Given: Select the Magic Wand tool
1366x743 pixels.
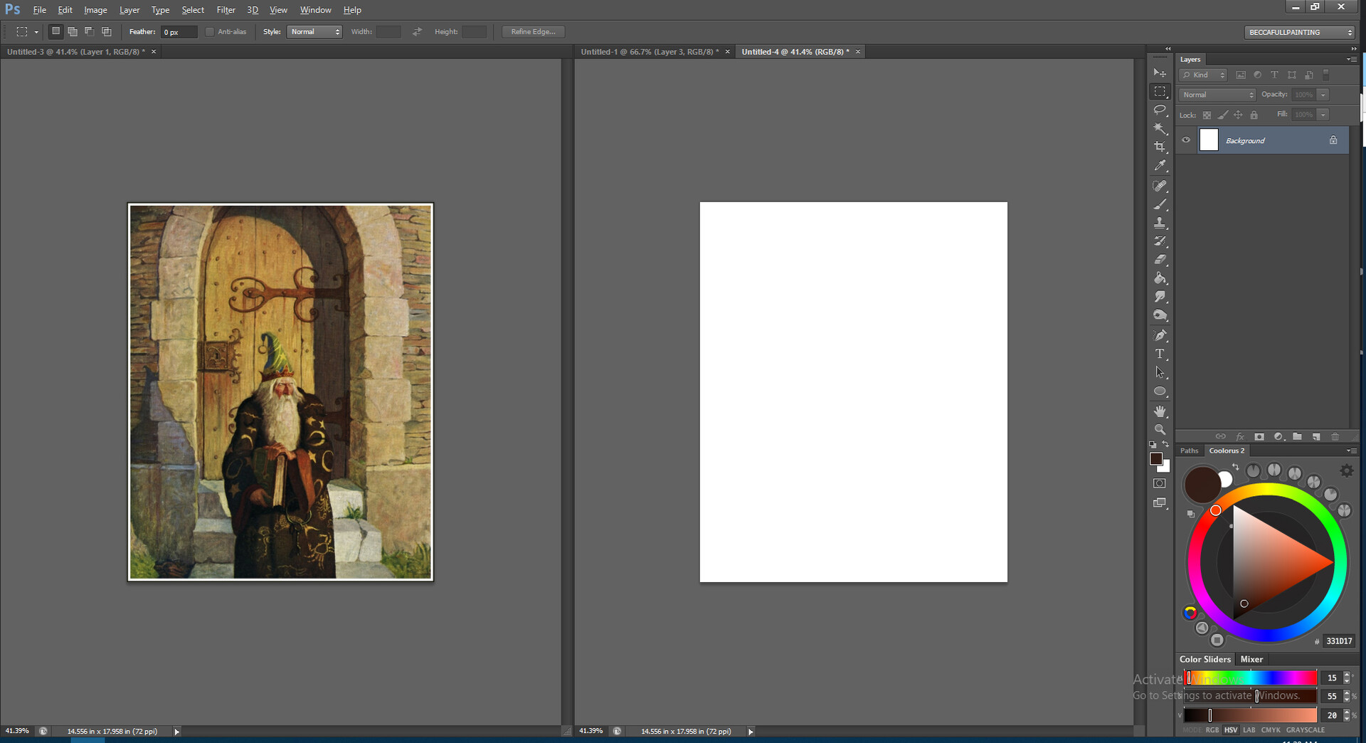Looking at the screenshot, I should 1160,129.
